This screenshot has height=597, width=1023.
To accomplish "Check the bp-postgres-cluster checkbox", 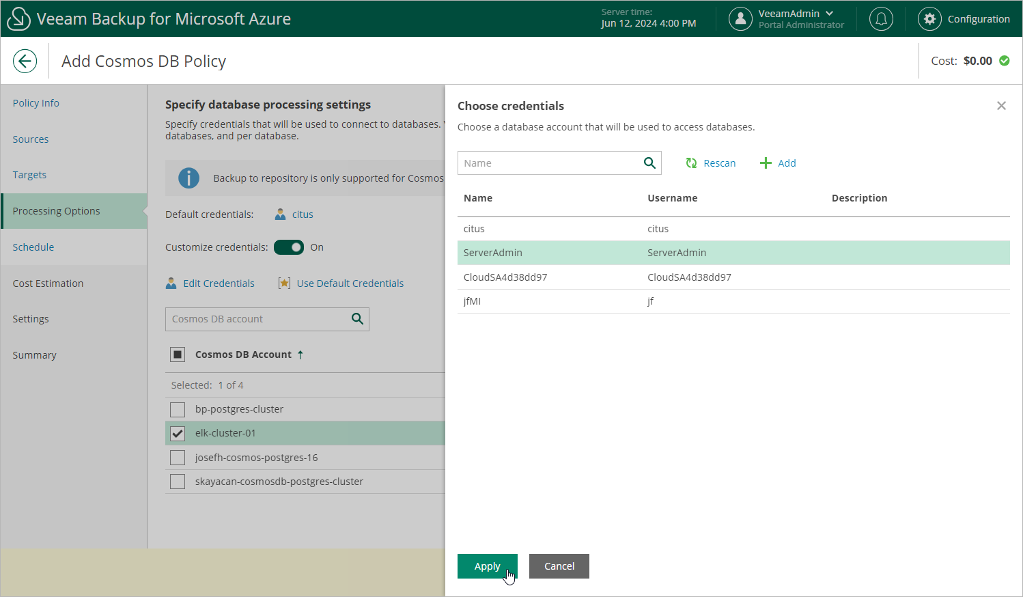I will coord(178,409).
